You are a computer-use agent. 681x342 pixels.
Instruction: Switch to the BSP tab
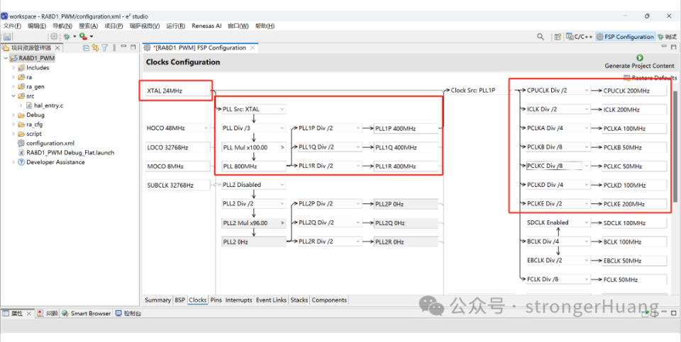[179, 300]
